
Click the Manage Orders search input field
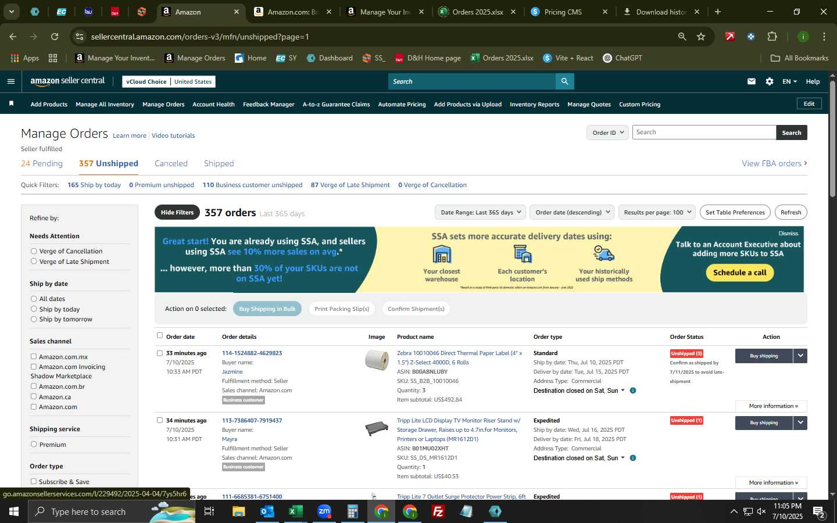(704, 132)
